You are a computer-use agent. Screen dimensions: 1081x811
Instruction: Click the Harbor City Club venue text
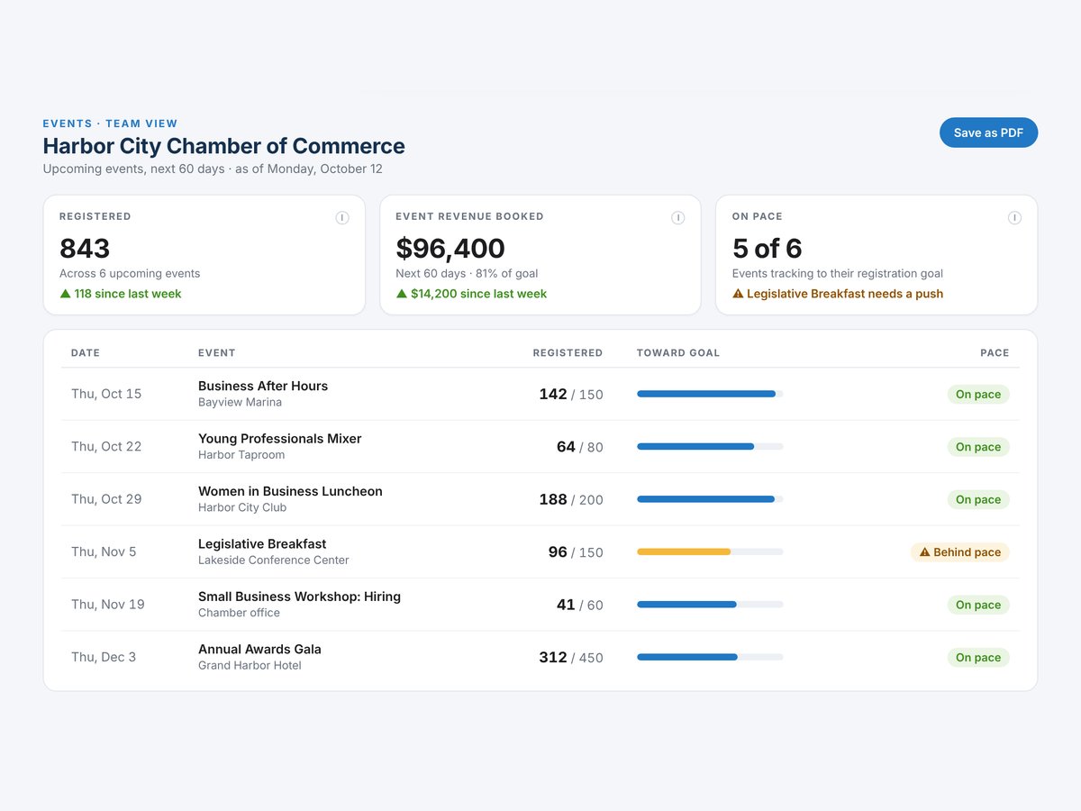242,507
